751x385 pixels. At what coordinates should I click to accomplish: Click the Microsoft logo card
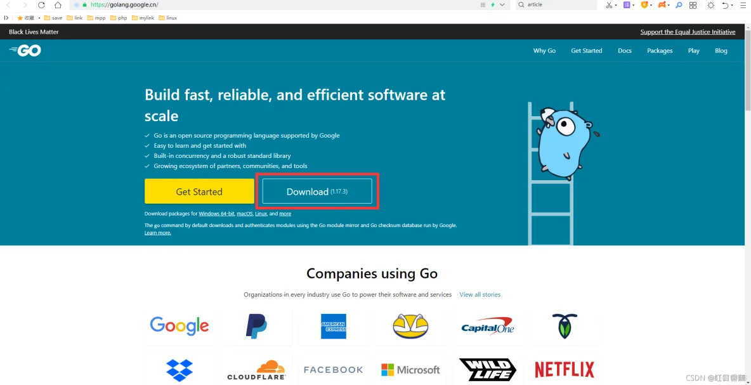(x=410, y=370)
